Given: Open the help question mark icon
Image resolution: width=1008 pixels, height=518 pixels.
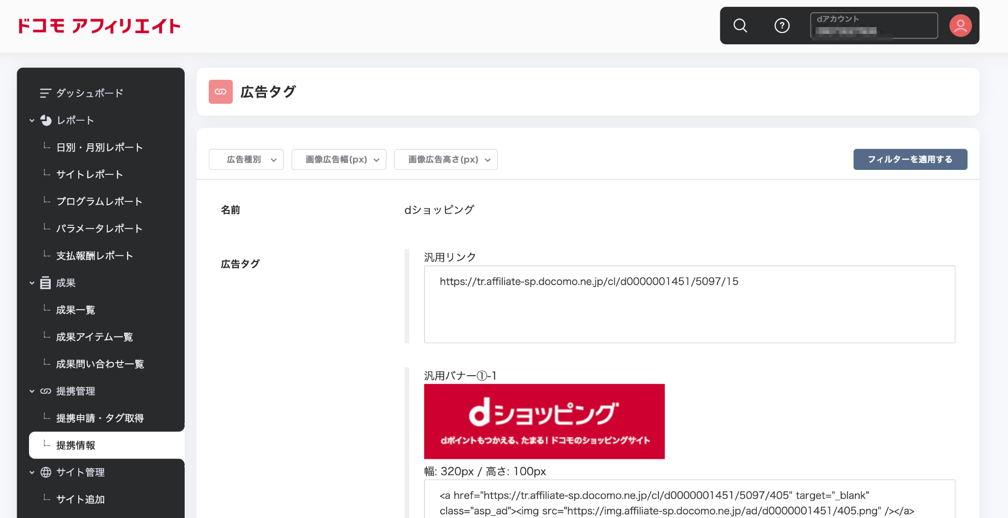Looking at the screenshot, I should [782, 26].
